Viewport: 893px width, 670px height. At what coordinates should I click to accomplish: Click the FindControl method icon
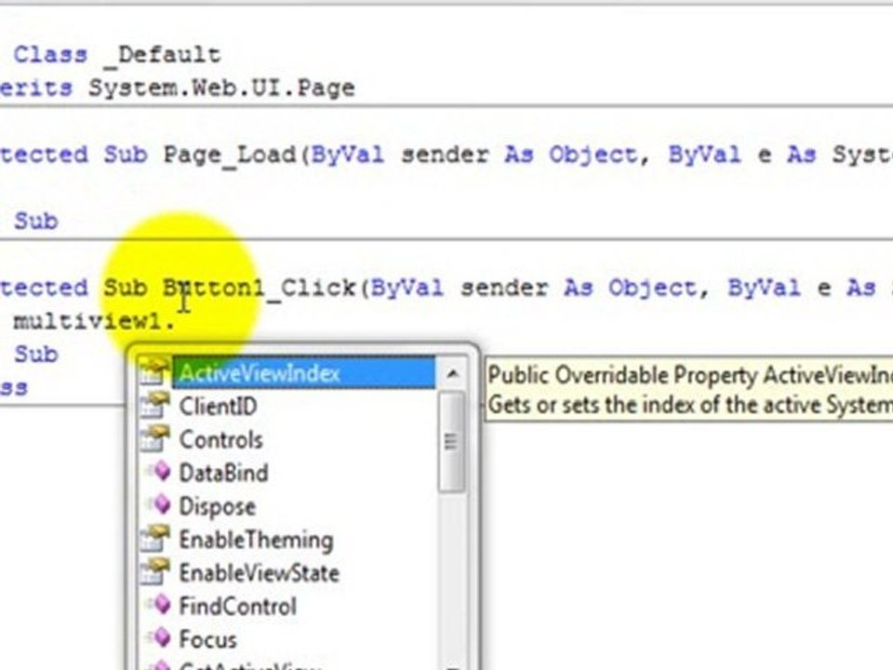(x=160, y=604)
